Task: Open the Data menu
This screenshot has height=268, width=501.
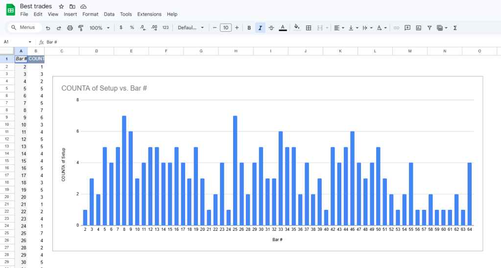Action: click(x=109, y=14)
